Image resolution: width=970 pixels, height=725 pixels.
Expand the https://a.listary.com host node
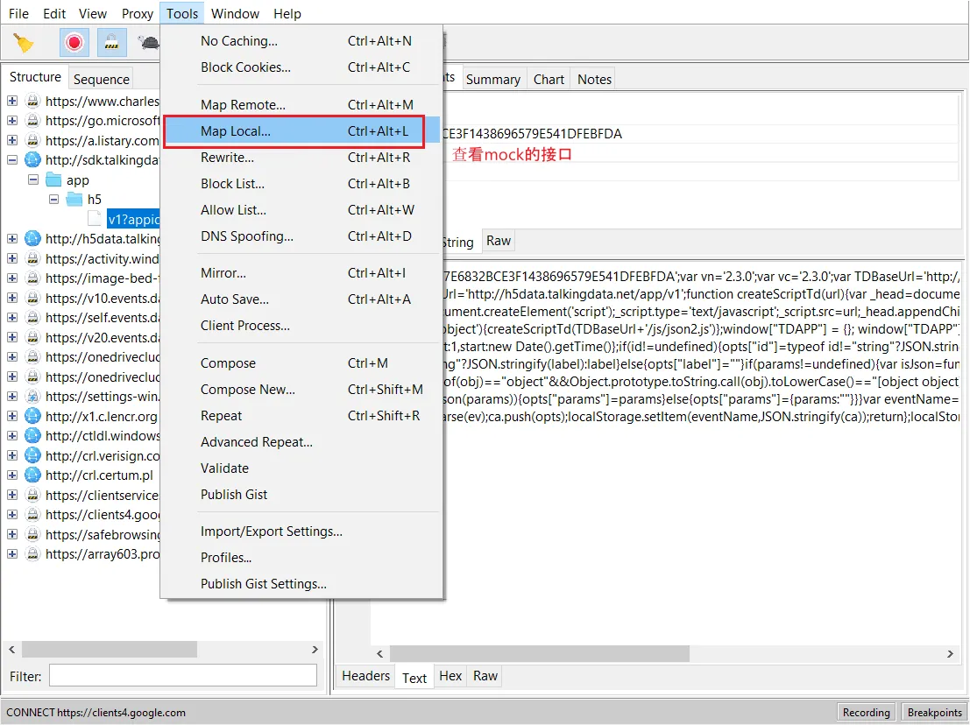(12, 140)
